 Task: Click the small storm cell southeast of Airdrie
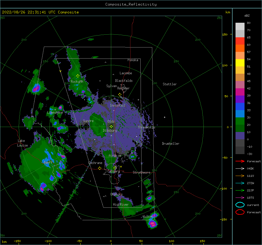133,157
